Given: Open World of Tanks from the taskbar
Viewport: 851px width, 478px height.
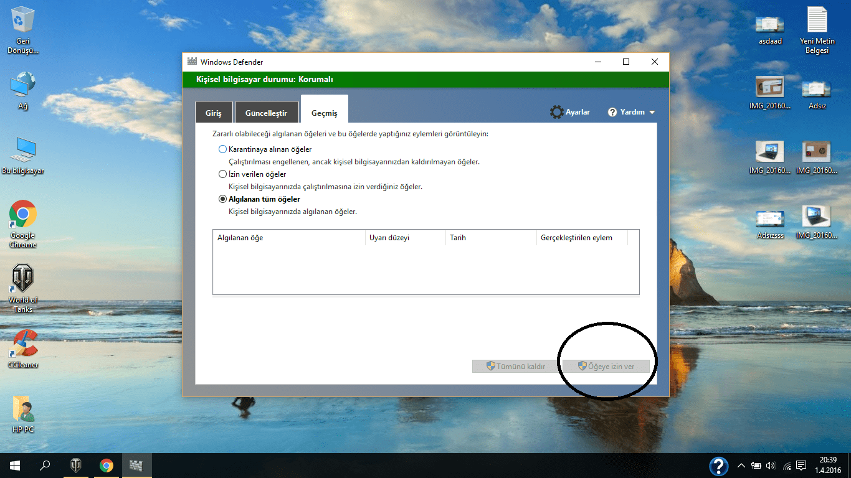Looking at the screenshot, I should [x=76, y=466].
